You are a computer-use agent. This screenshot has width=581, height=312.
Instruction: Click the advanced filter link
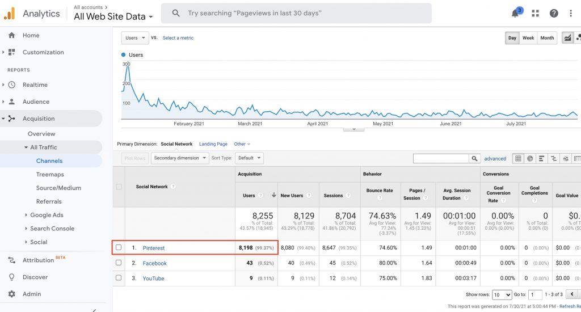(495, 159)
